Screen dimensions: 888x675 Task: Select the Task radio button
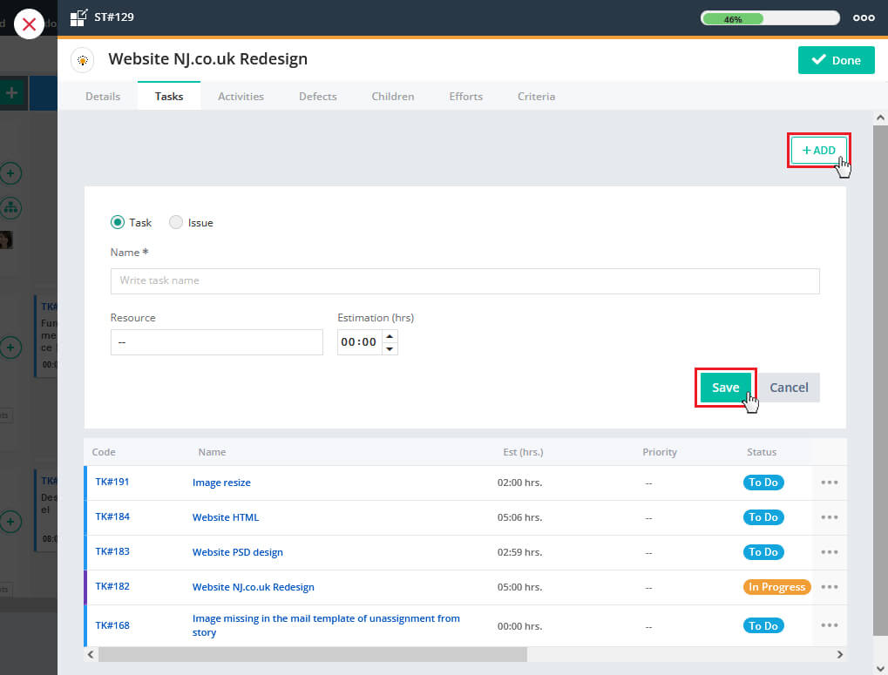[x=118, y=222]
